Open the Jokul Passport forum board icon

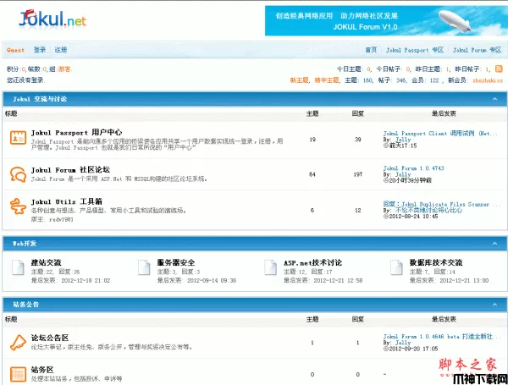point(17,137)
